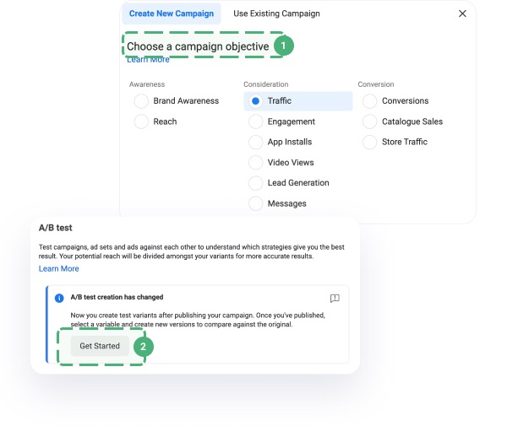Select the Brand Awareness objective

141,101
